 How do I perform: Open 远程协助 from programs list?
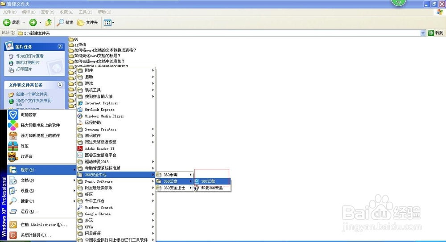(116, 123)
